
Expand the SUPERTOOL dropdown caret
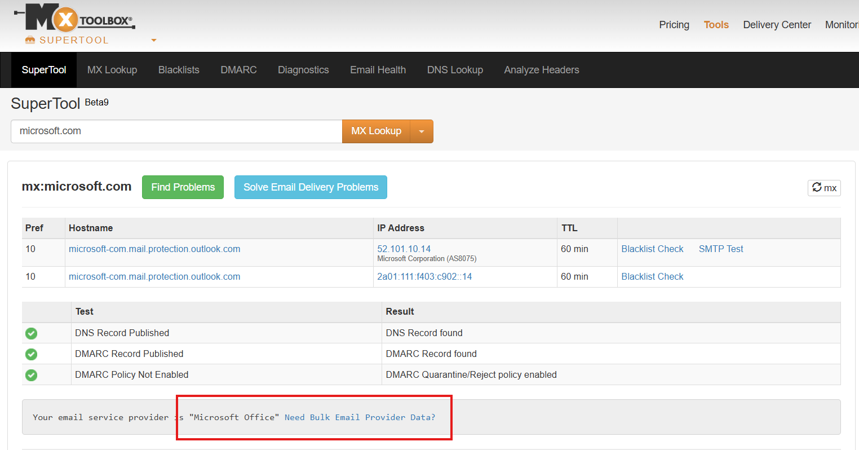tap(154, 41)
